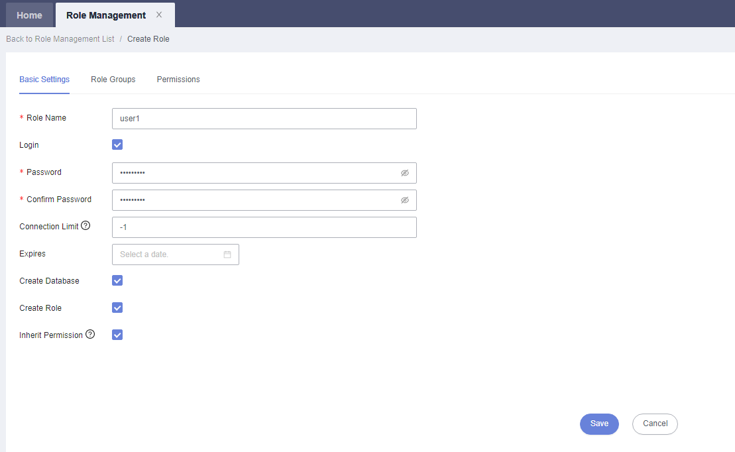This screenshot has width=735, height=452.
Task: Uncheck the Create Role checkbox
Action: coord(117,308)
